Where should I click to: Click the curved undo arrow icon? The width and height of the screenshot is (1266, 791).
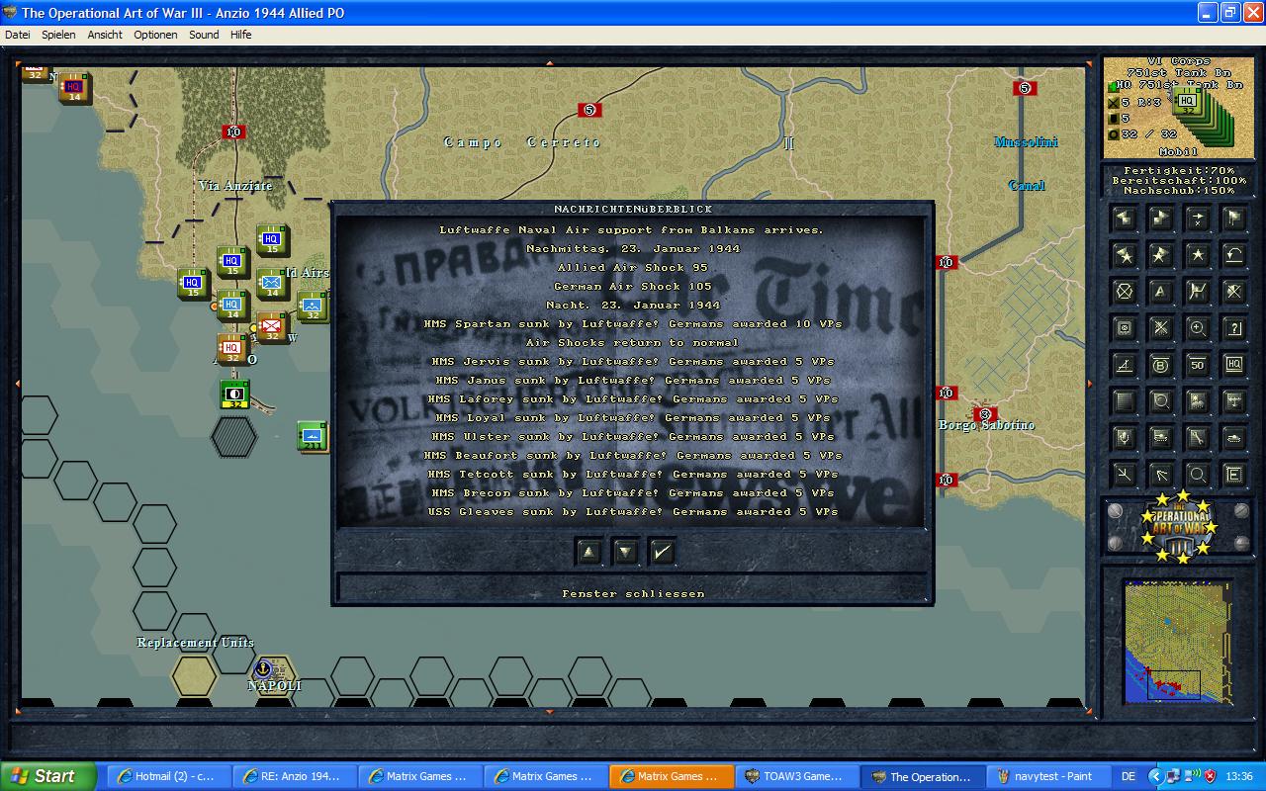[1233, 255]
